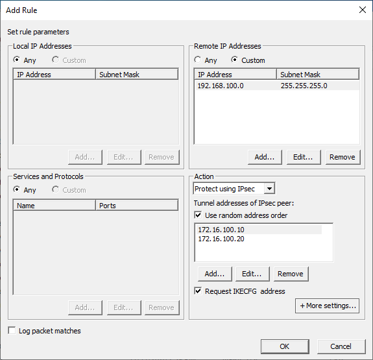Cancel the Add Rule dialog
The image size is (373, 360).
(x=341, y=346)
